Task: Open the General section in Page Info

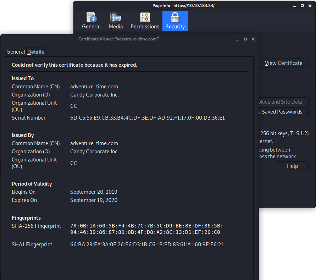Action: coord(91,21)
